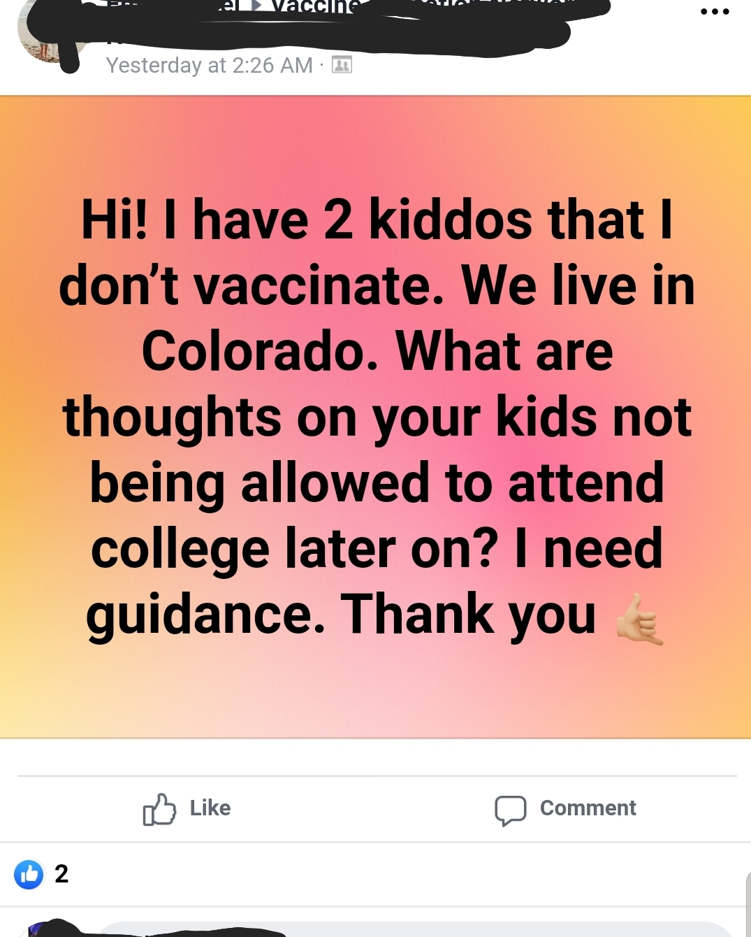Viewport: 751px width, 937px height.
Task: Click the group audience icon beside timestamp
Action: tap(342, 65)
